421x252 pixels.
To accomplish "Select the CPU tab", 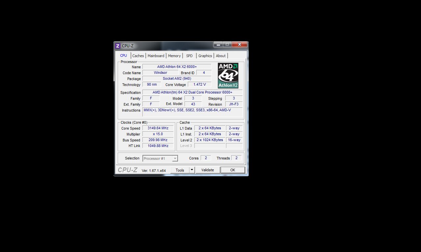I will pyautogui.click(x=124, y=55).
